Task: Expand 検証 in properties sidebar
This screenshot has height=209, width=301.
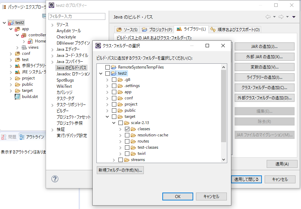Action: (53, 130)
